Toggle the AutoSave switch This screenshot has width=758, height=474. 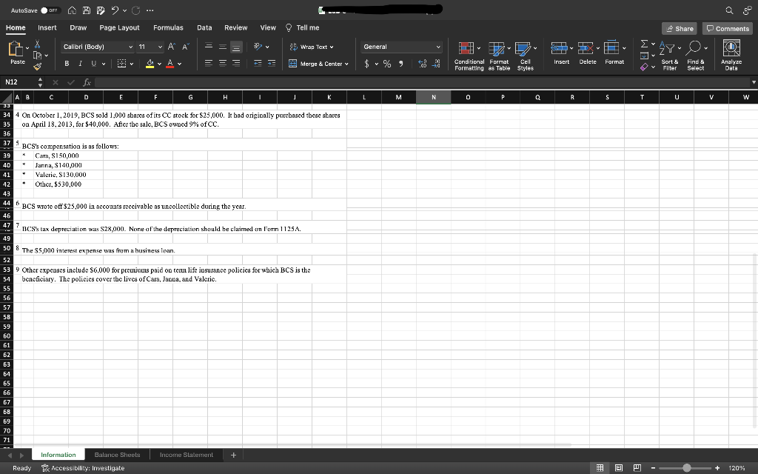(50, 10)
